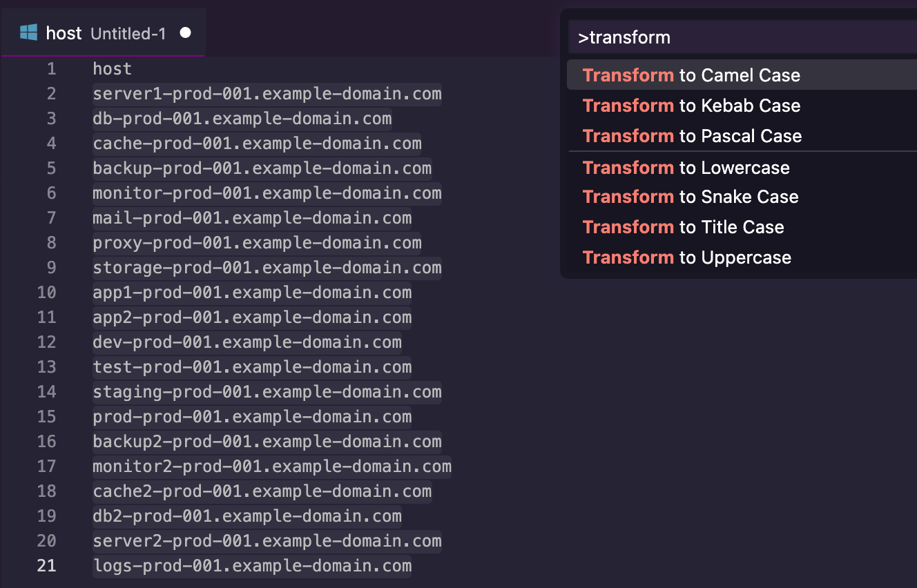Viewport: 917px width, 588px height.
Task: Choose Transform to Title Case
Action: tap(683, 227)
